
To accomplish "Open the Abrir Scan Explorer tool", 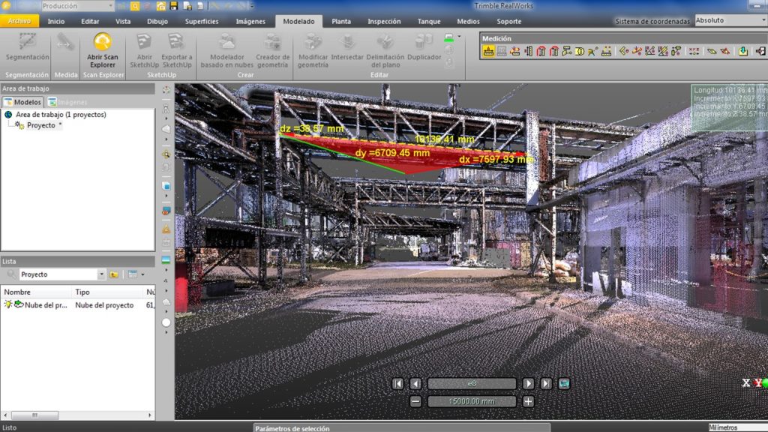I will click(x=102, y=49).
